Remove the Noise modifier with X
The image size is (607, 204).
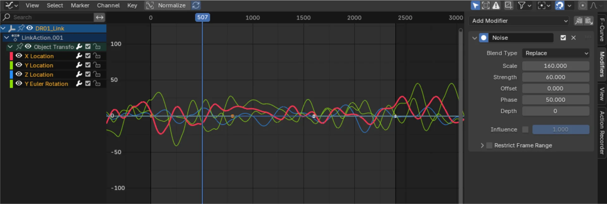click(573, 38)
